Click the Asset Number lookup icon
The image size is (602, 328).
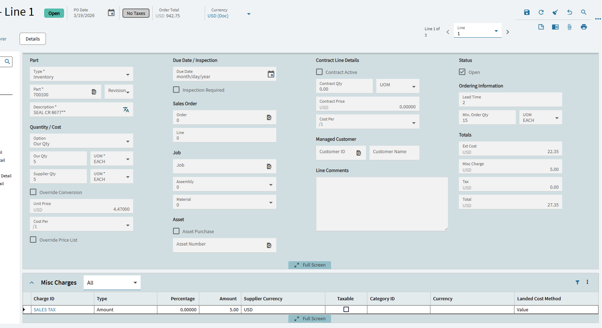[x=269, y=246]
